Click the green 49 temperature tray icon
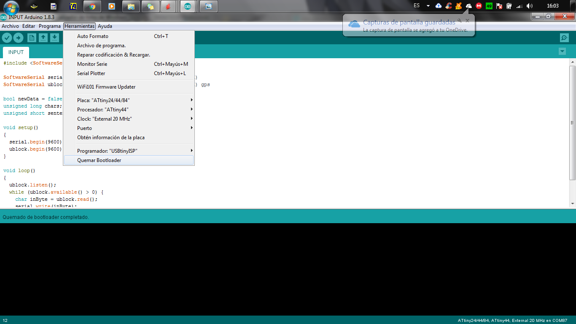Image resolution: width=576 pixels, height=324 pixels. [x=489, y=6]
